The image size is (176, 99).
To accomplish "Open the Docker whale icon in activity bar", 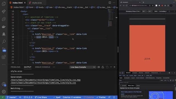I will tap(4, 27).
